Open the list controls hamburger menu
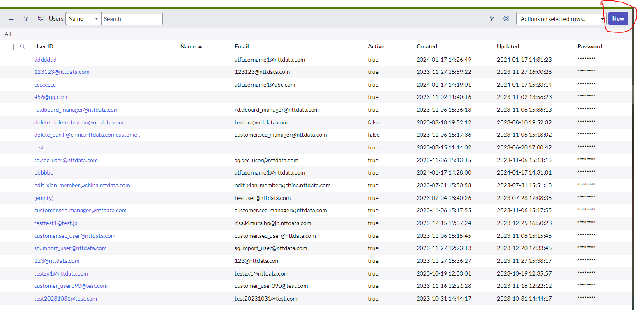The image size is (637, 310). 11,18
